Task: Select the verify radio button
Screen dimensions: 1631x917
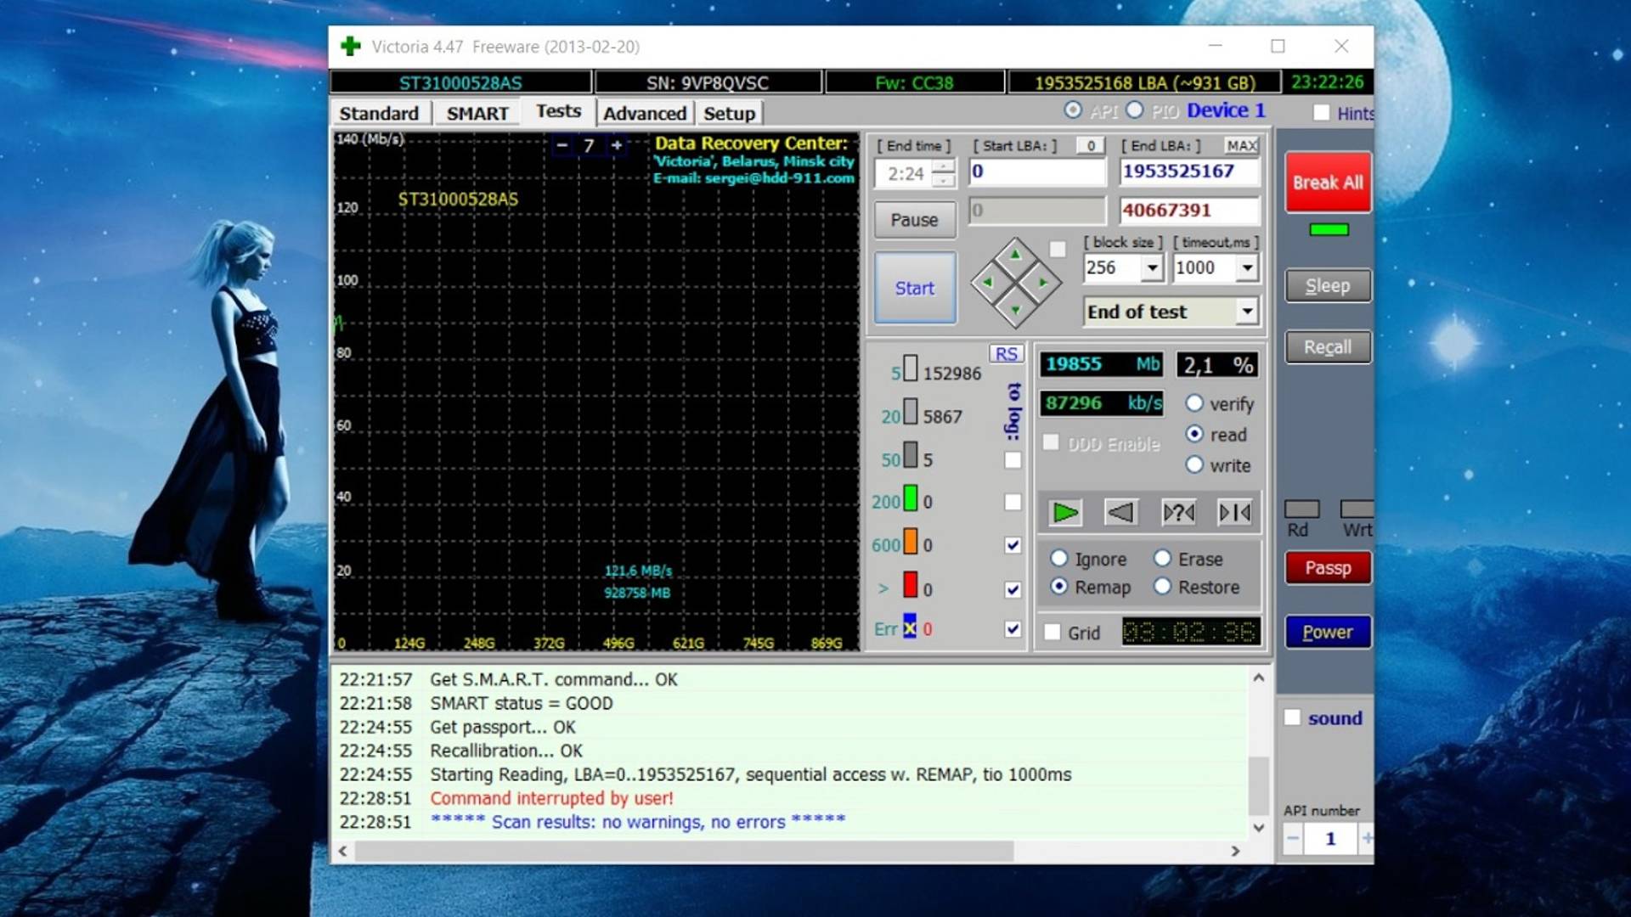Action: click(1194, 403)
